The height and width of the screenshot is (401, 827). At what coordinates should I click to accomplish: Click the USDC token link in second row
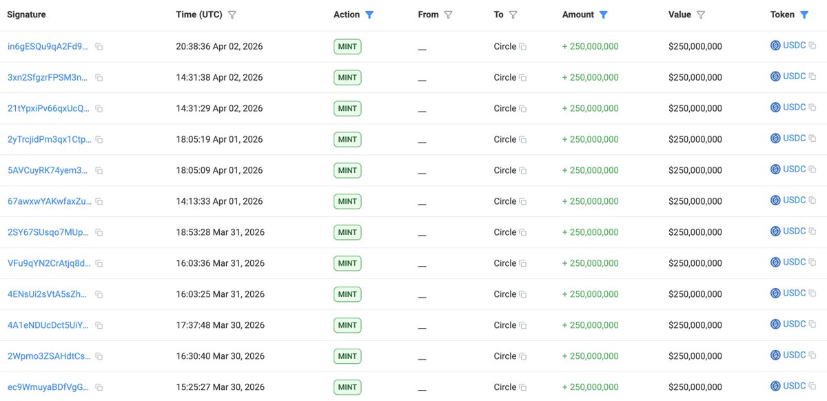794,76
